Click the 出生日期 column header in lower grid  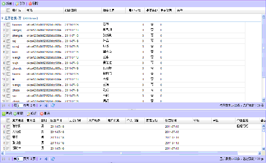[59, 120]
